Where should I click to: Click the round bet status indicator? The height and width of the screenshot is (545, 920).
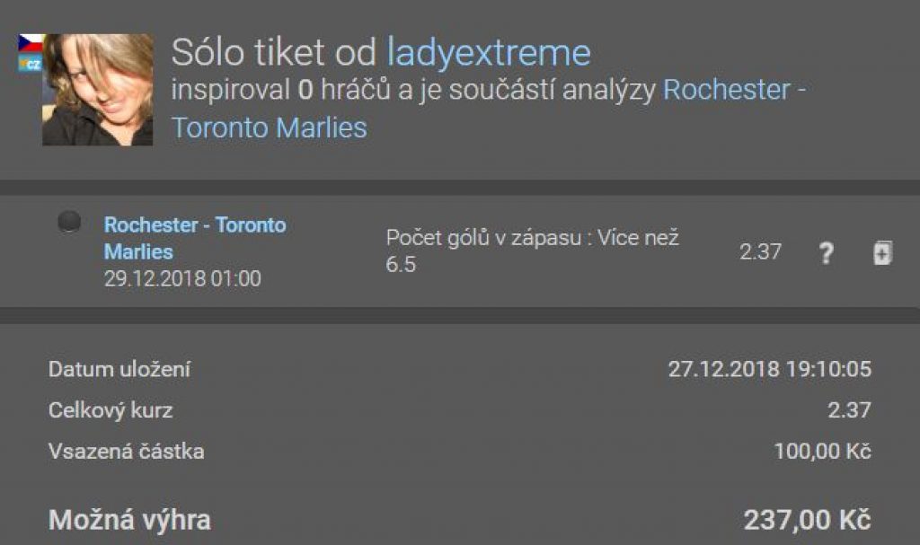(x=69, y=222)
